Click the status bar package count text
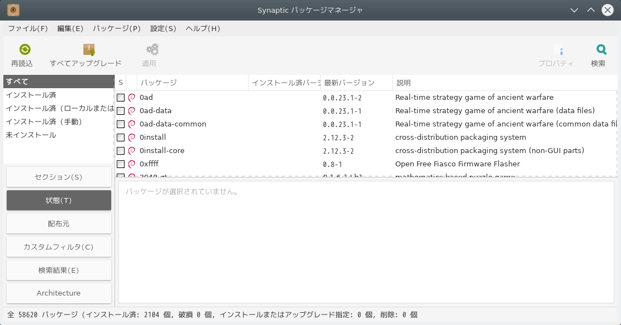621x325 pixels. pos(212,314)
